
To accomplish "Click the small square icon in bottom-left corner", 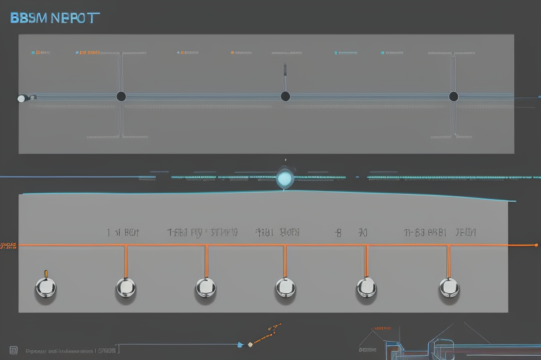I will (x=13, y=349).
